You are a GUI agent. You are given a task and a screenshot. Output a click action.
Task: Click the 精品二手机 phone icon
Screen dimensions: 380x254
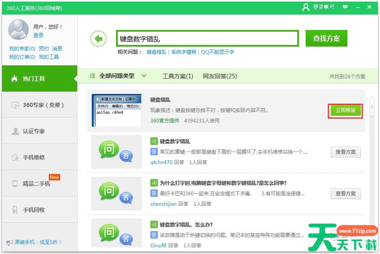15,184
